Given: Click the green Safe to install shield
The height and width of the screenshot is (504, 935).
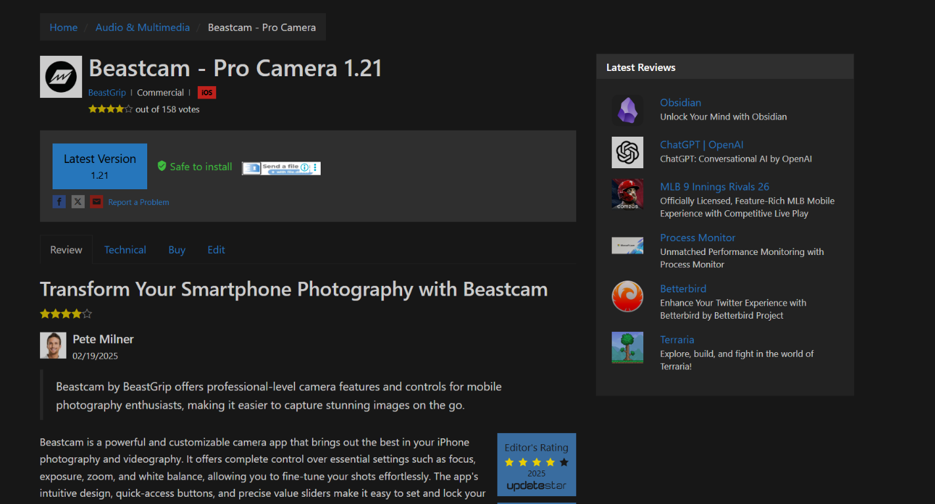Looking at the screenshot, I should (162, 166).
